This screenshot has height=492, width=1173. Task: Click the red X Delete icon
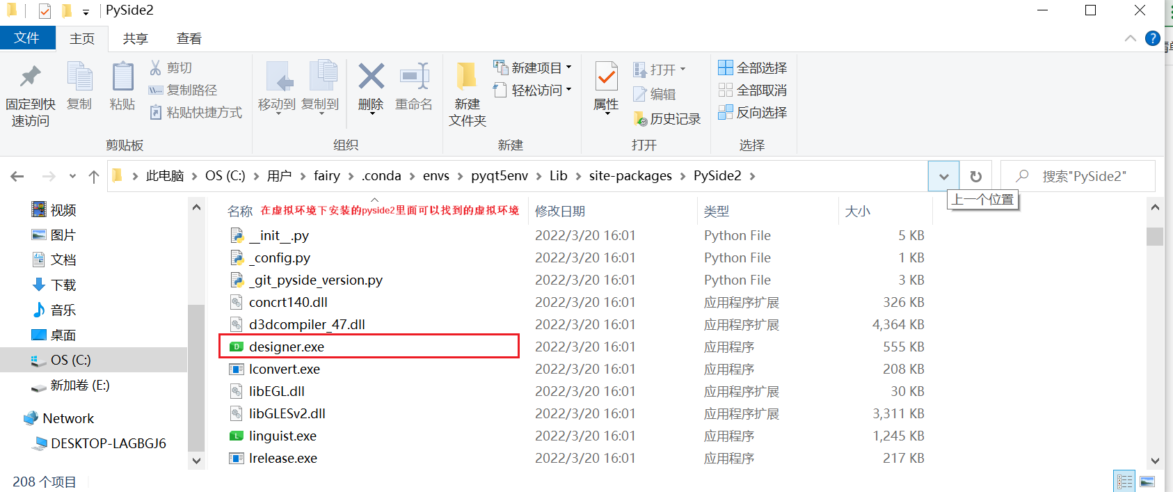click(371, 77)
